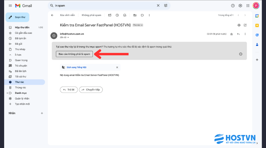The width and height of the screenshot is (266, 148).
Task: Click Không phải spam in toolbar
Action: coord(91,15)
